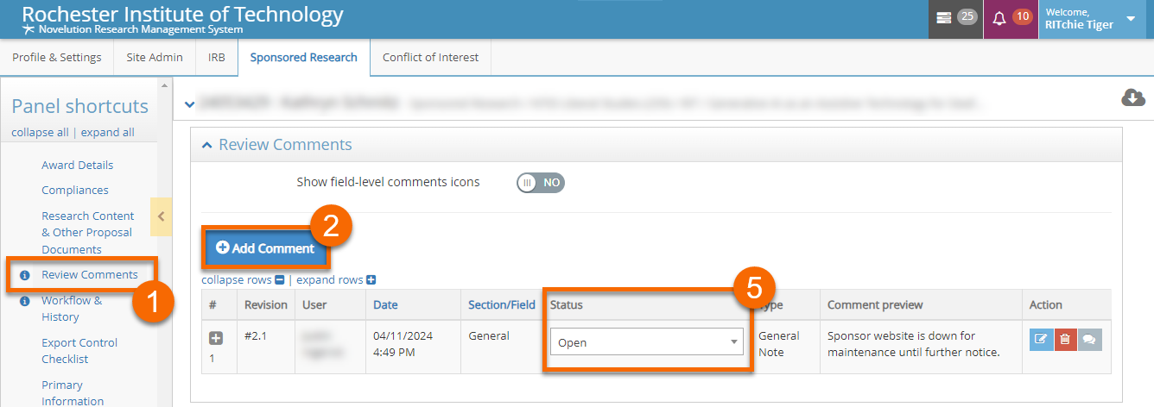Click the minus icon next to collapse rows

(x=279, y=280)
